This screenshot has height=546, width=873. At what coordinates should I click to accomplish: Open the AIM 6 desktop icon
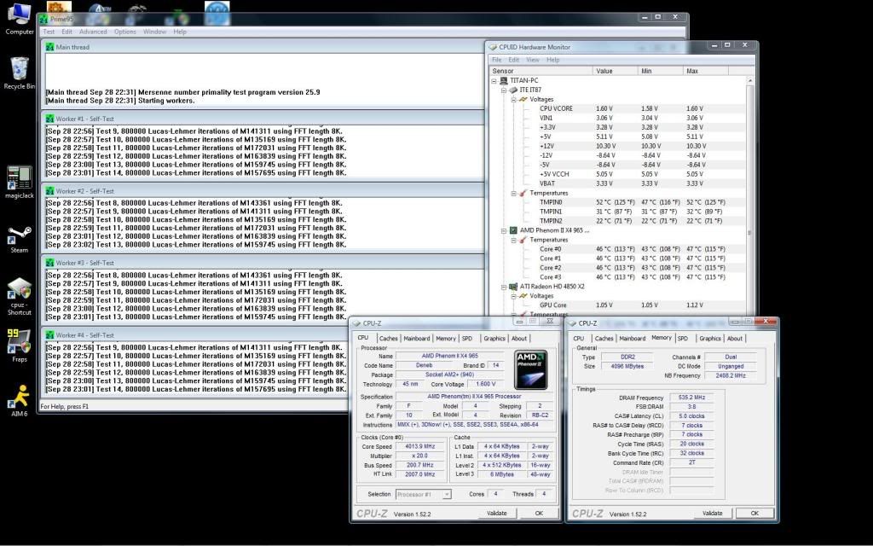[x=19, y=397]
